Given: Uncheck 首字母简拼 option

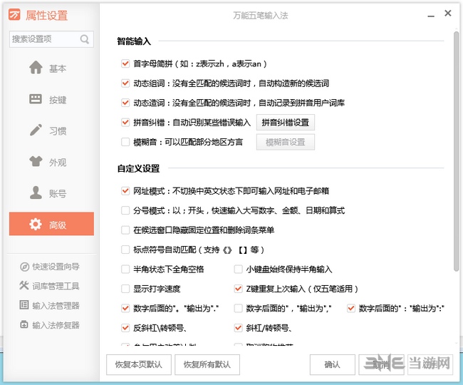Looking at the screenshot, I should pyautogui.click(x=125, y=63).
